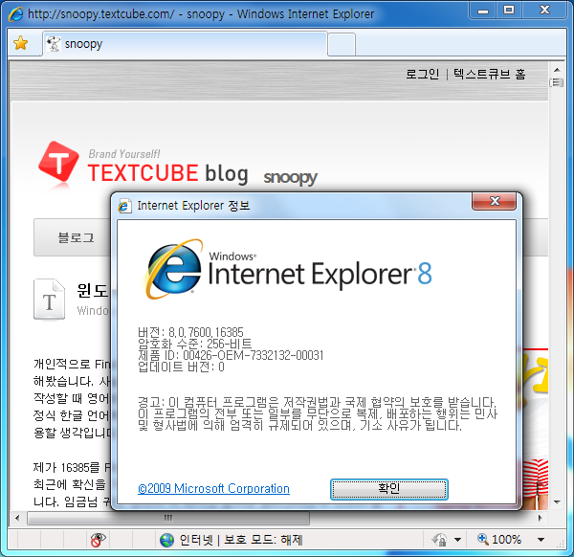Click the Internet zone globe icon
Image resolution: width=574 pixels, height=557 pixels.
click(166, 540)
